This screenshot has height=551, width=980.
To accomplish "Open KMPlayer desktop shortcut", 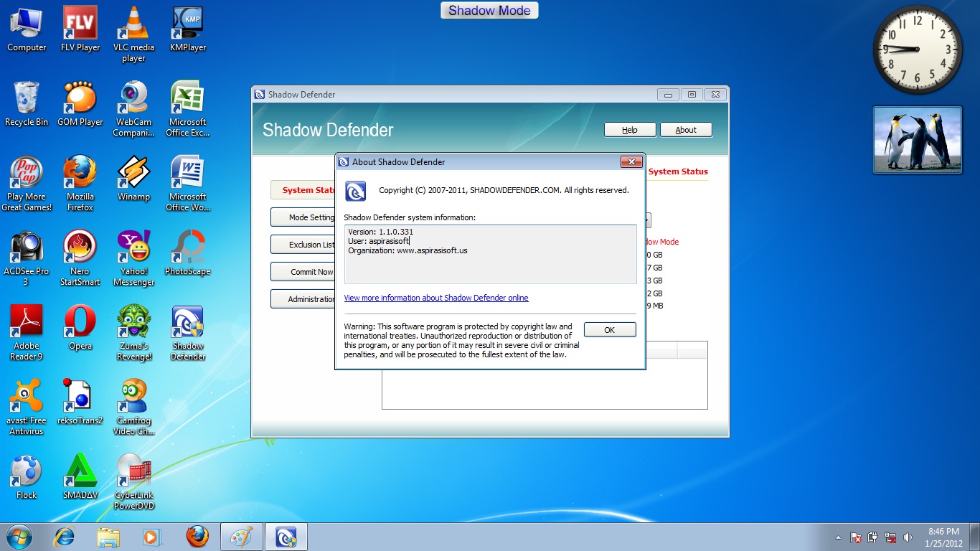I will [188, 29].
